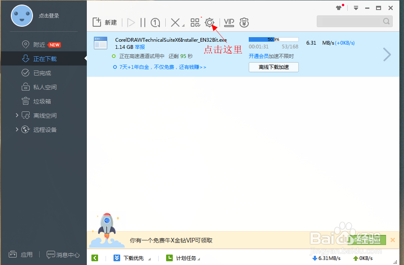This screenshot has height=265, width=404.
Task: Open 远程设备 remote devices
Action: coord(45,129)
